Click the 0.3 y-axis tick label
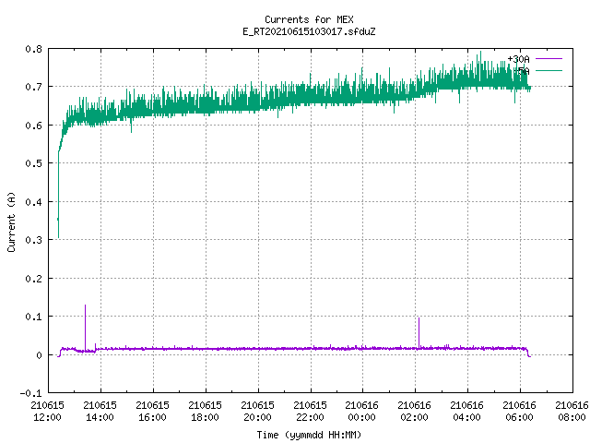 click(x=33, y=240)
